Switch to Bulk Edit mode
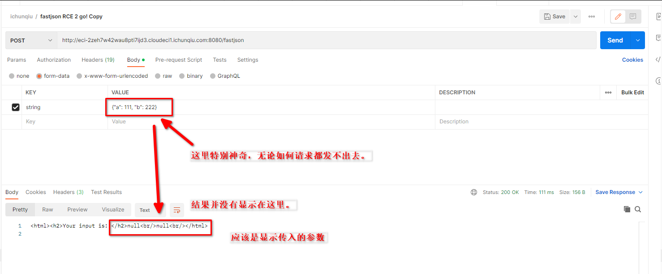Screen dimensions: 662x274 tap(632, 93)
